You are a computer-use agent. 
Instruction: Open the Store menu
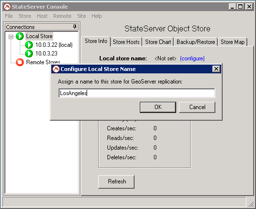[25, 16]
